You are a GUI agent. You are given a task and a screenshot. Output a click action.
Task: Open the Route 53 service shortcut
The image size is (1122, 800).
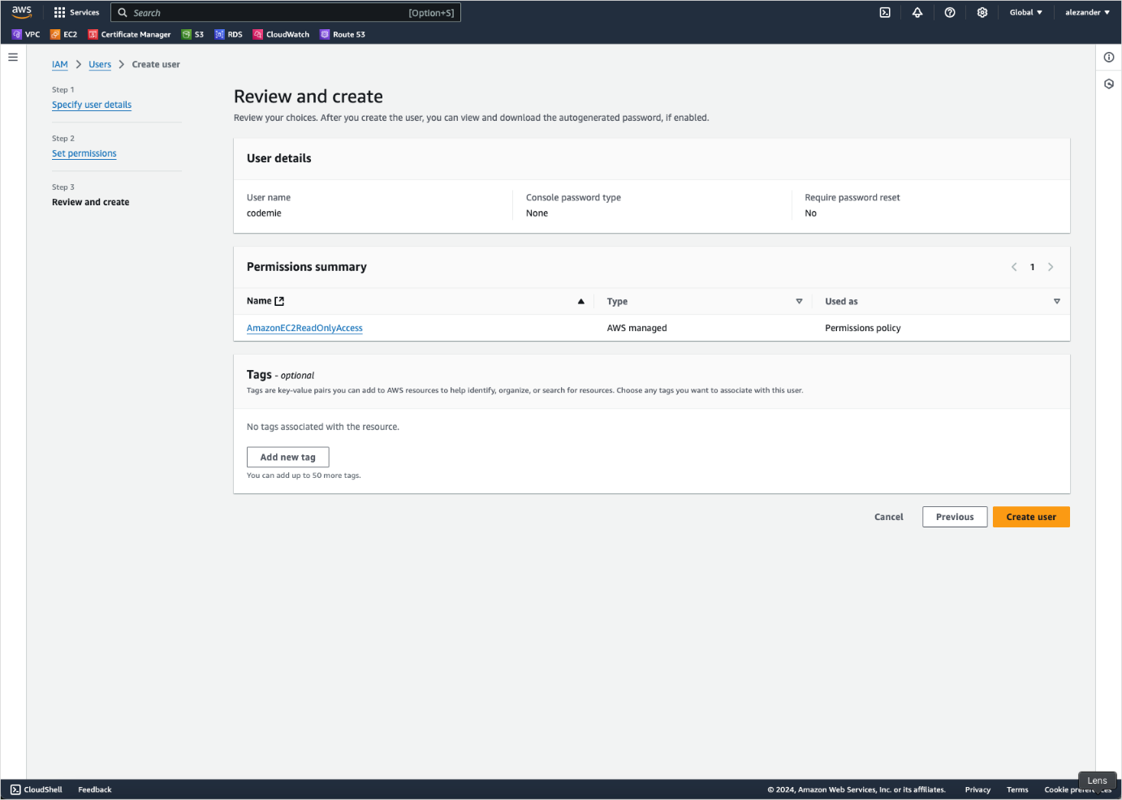point(343,34)
